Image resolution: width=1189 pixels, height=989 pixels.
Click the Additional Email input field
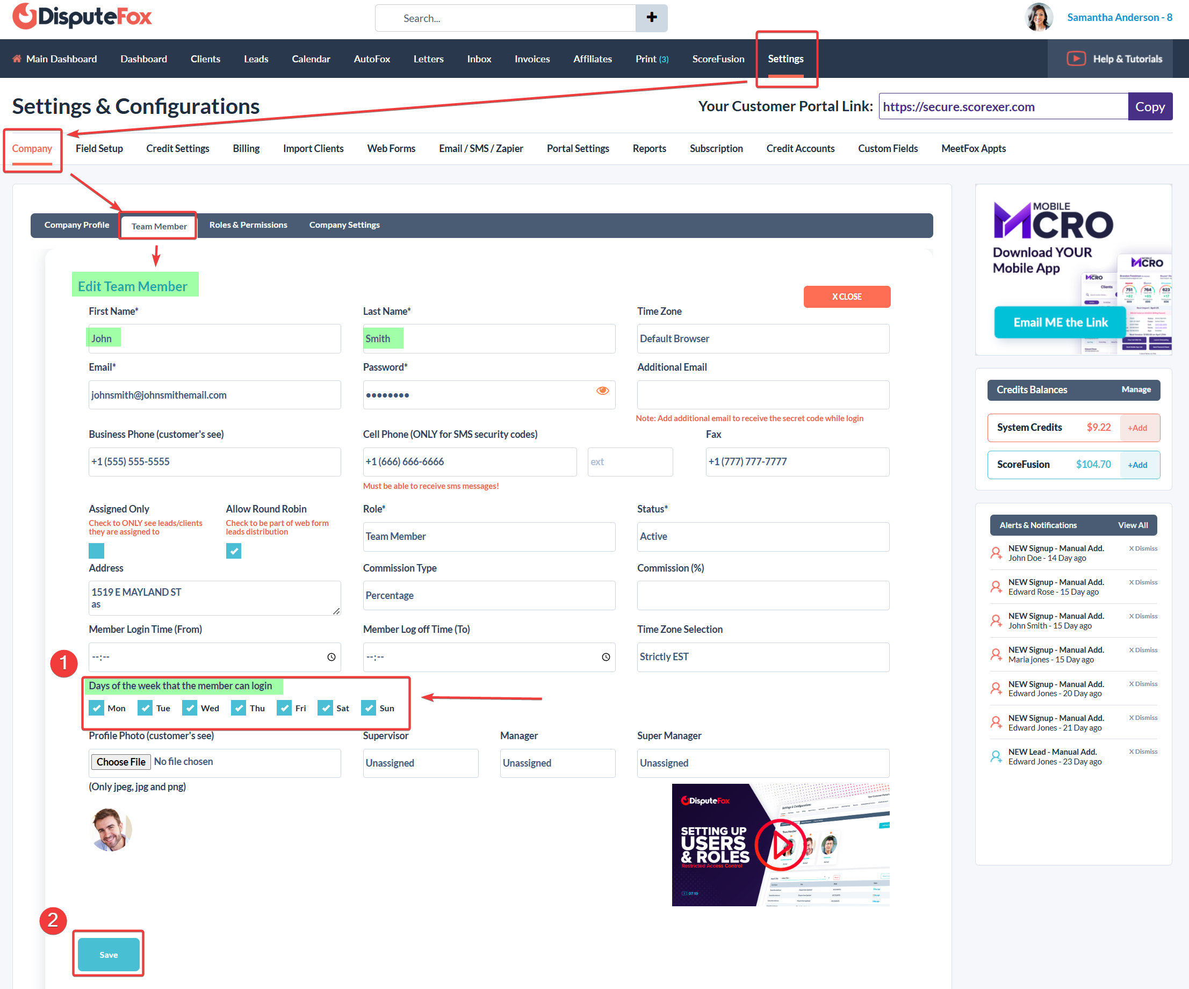tap(762, 395)
